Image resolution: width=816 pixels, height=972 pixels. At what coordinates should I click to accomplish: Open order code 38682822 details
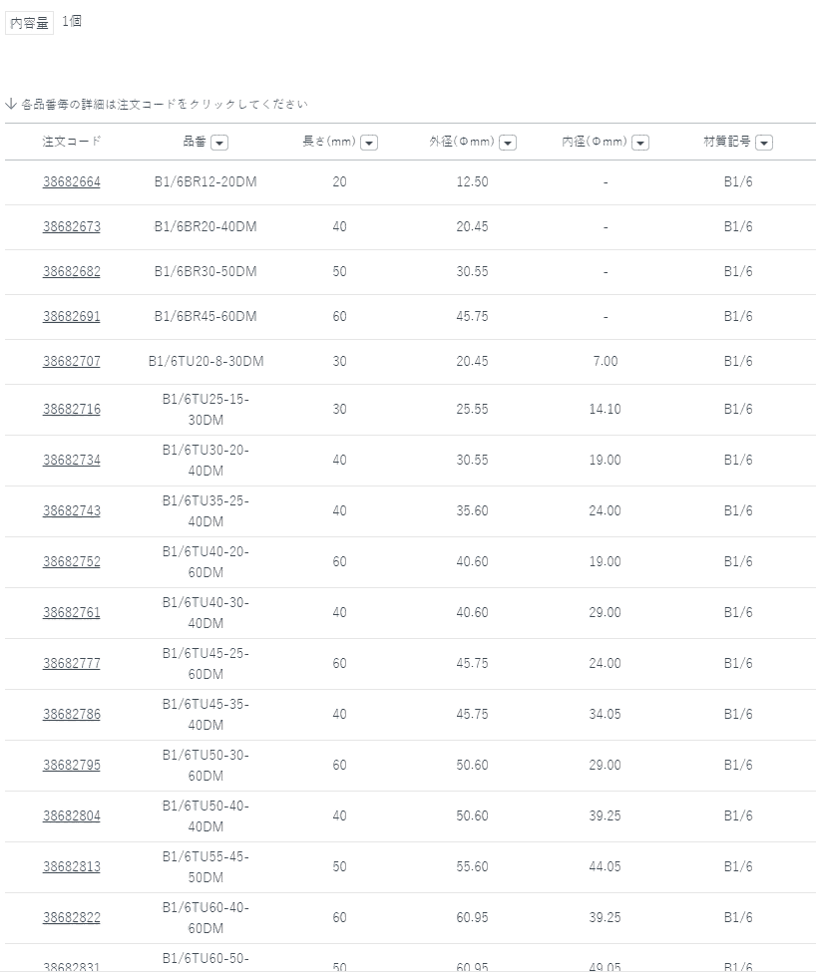[x=72, y=917]
